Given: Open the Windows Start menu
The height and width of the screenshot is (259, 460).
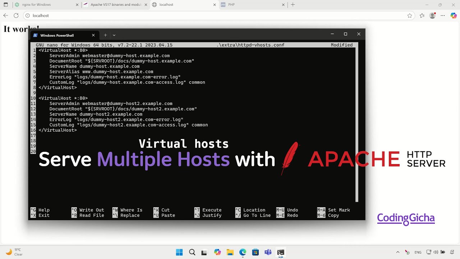Looking at the screenshot, I should tap(179, 252).
